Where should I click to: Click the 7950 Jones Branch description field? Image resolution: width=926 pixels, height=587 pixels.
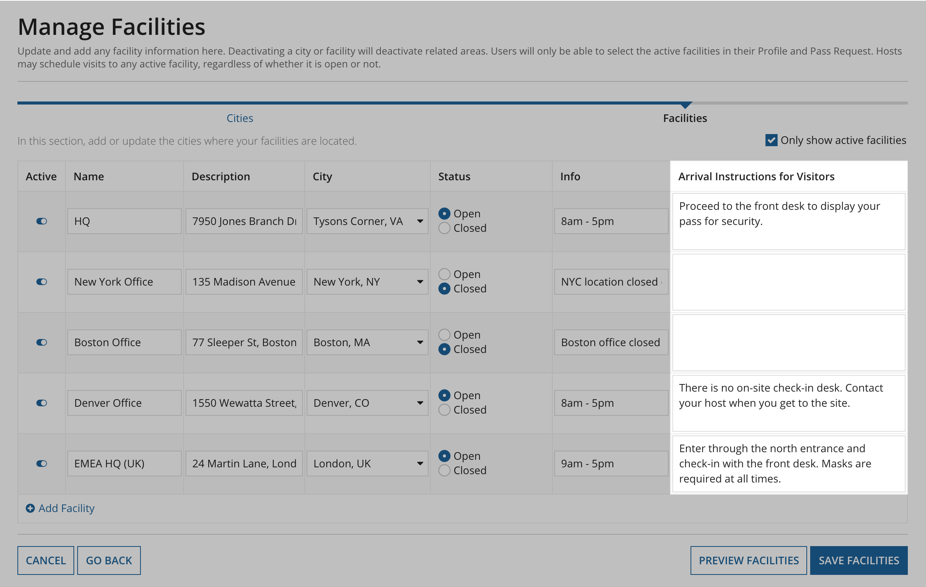(244, 221)
